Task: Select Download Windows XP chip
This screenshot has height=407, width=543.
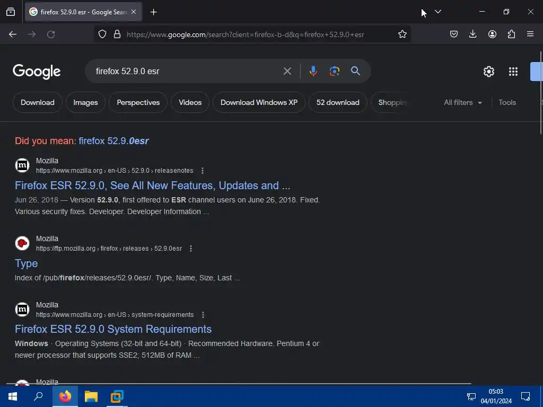Action: [x=259, y=102]
